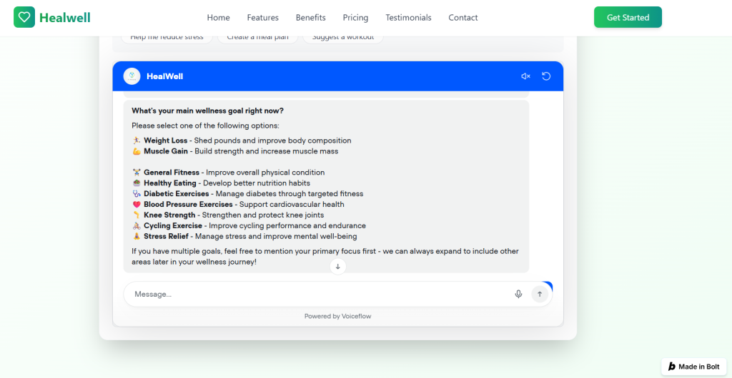The image size is (732, 378).
Task: View the Testimonials section
Action: (x=408, y=18)
